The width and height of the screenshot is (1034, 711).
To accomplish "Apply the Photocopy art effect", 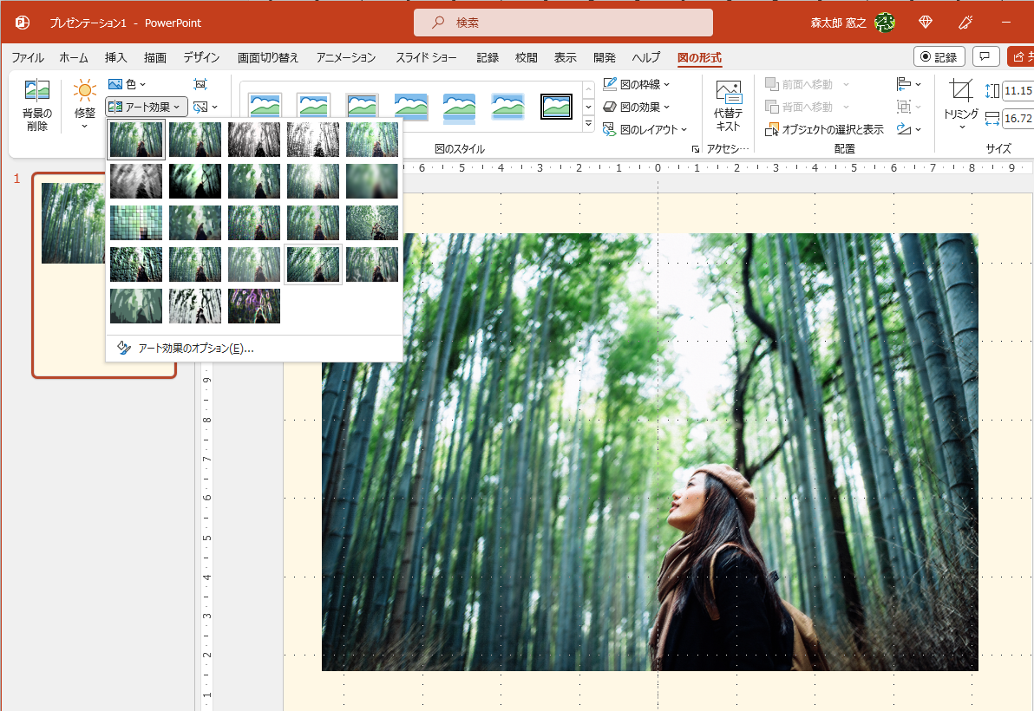I will coord(195,306).
